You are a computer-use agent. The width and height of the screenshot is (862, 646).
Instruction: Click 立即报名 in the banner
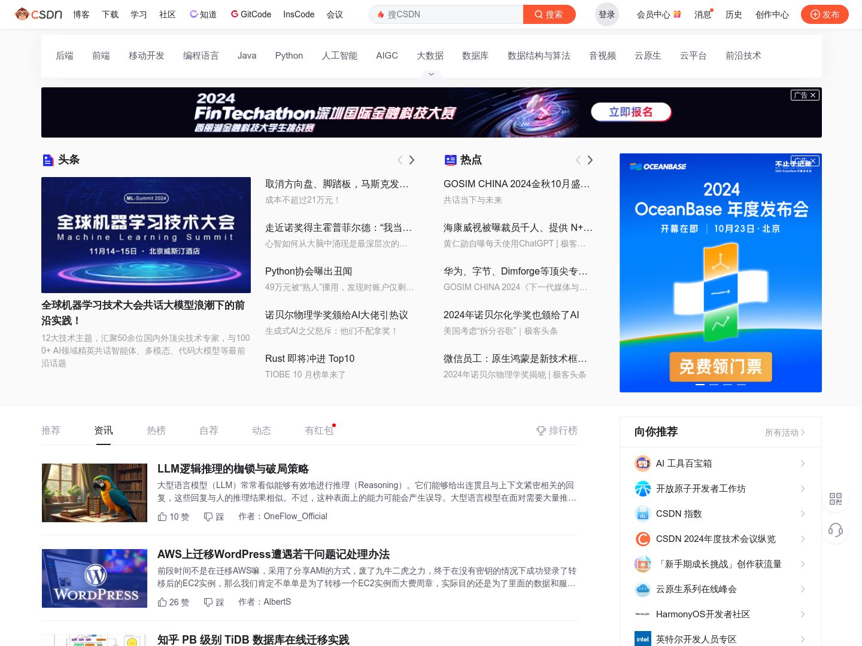point(631,112)
